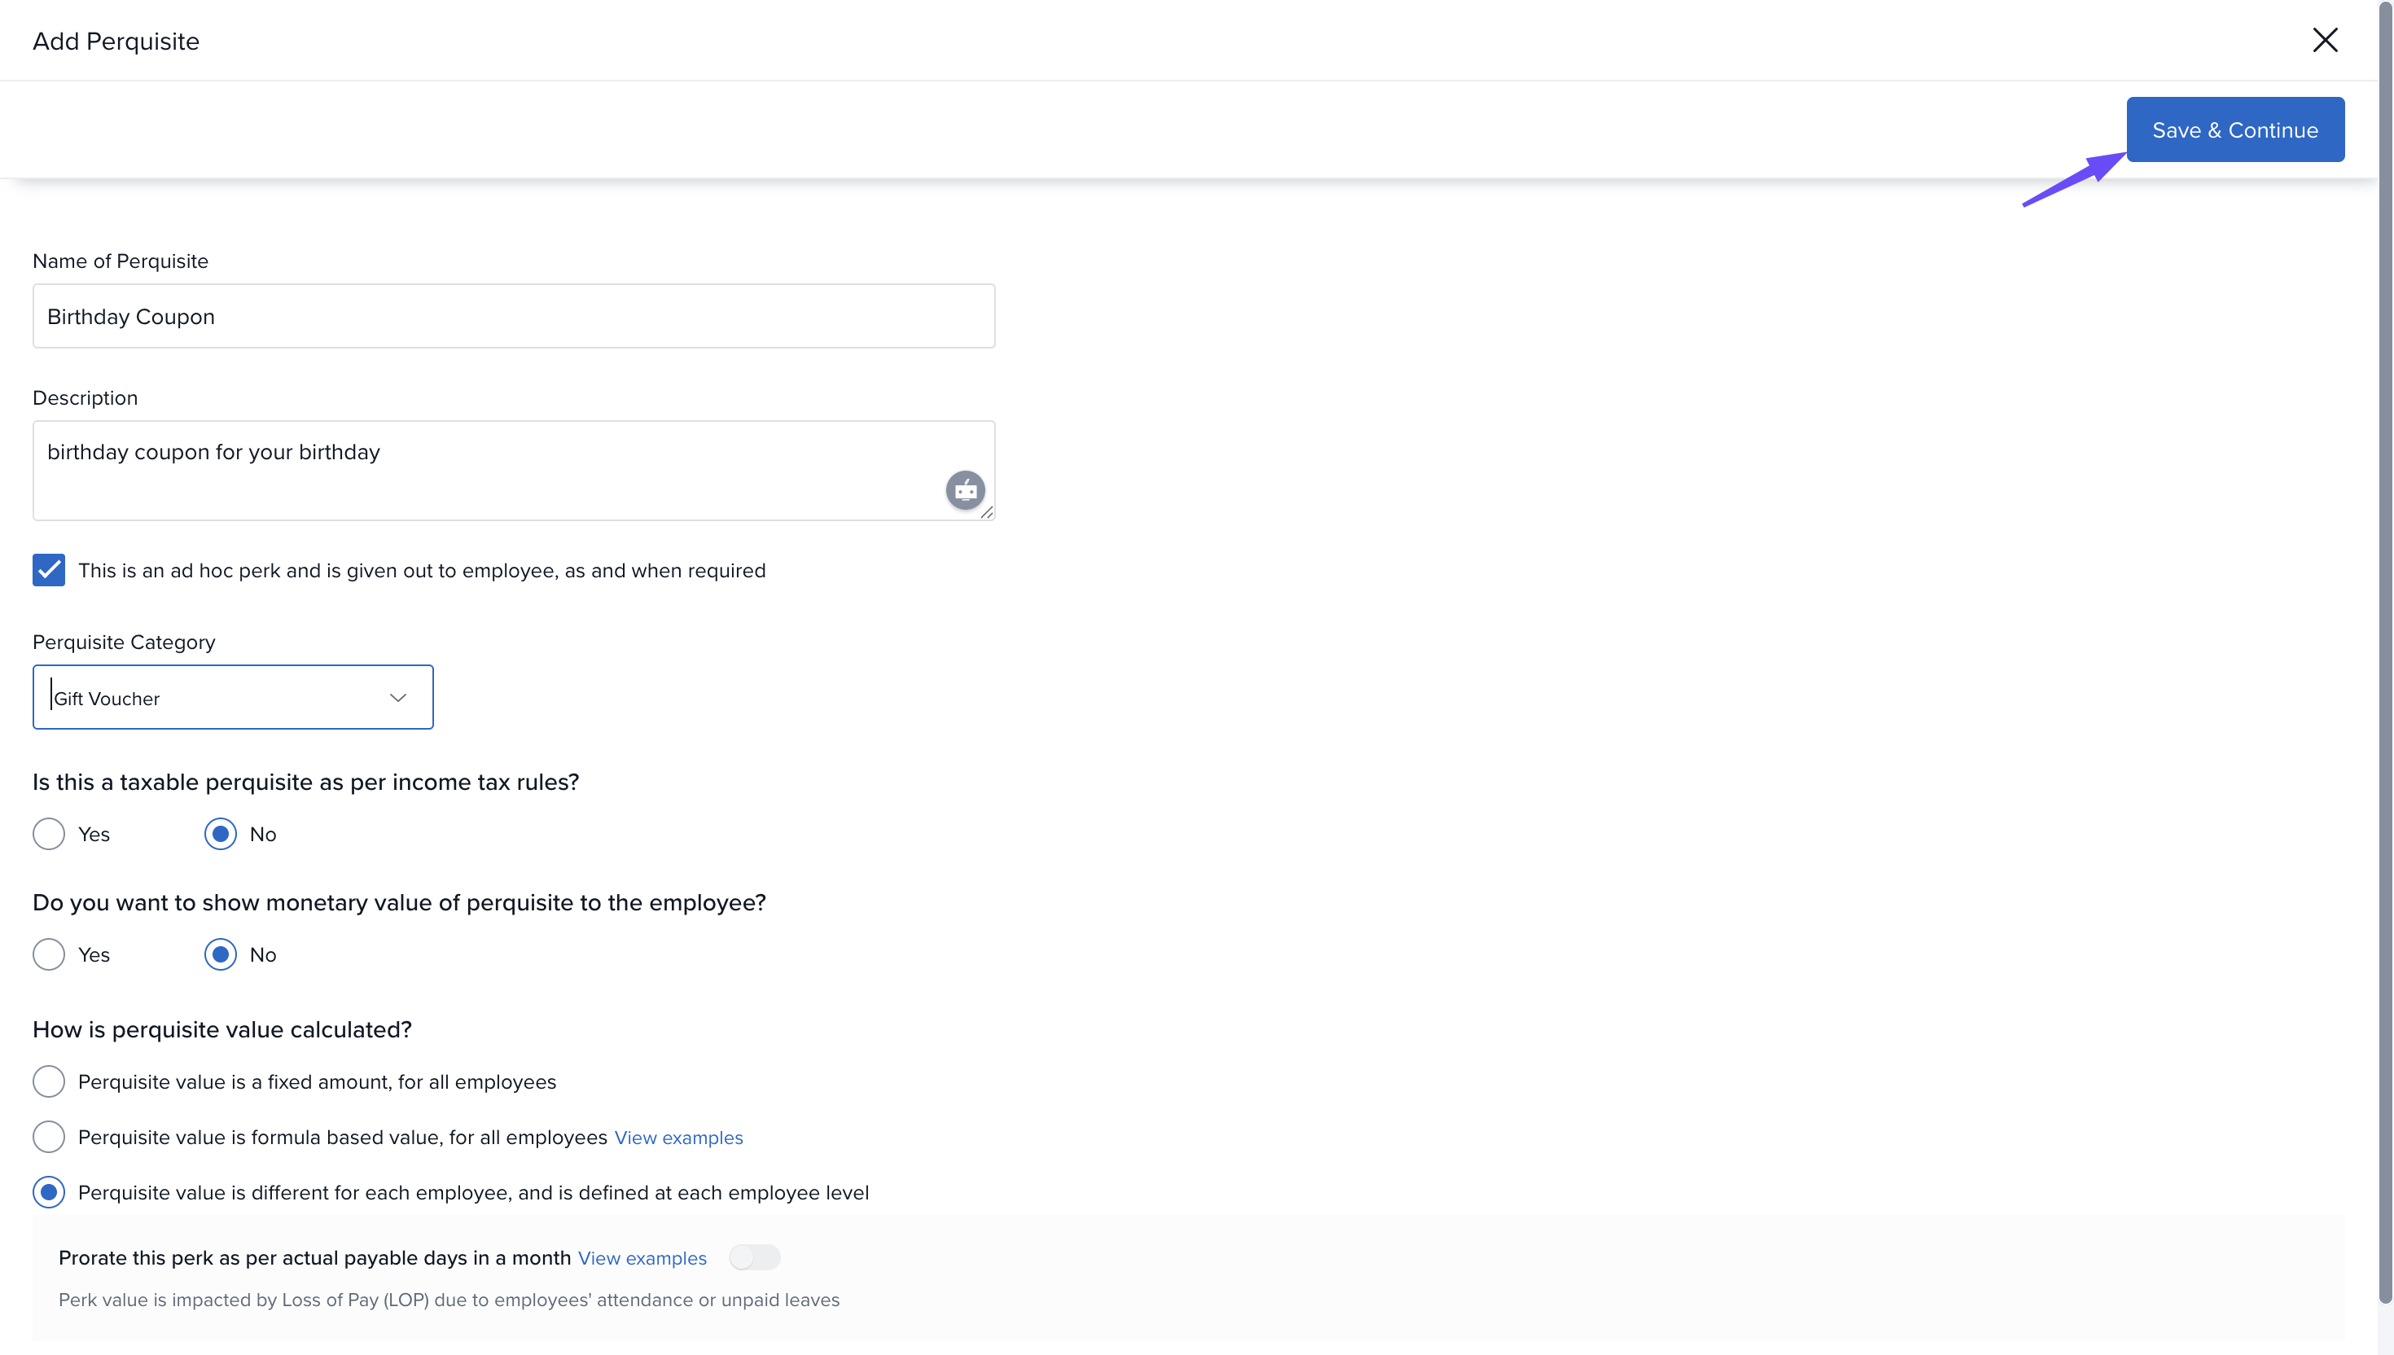Viewport: 2394px width, 1355px height.
Task: Enable the prorate perk toggle switch
Action: point(754,1257)
